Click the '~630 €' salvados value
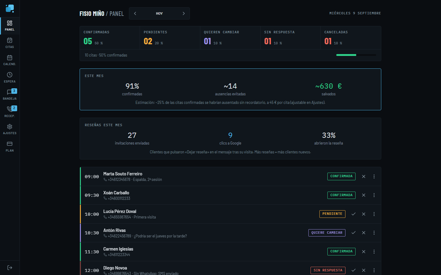The height and width of the screenshot is (275, 441). pyautogui.click(x=329, y=86)
